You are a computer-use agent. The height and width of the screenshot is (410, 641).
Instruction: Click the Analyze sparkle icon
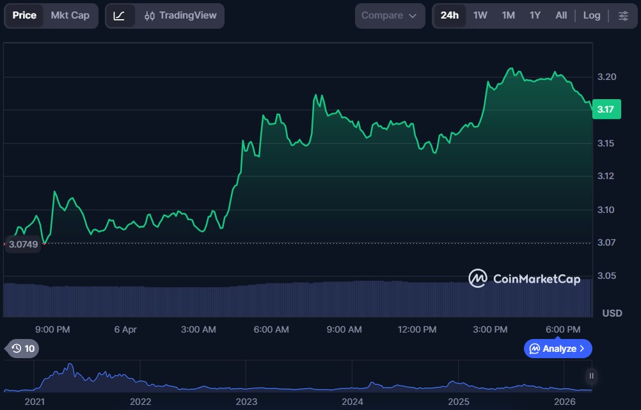[535, 349]
